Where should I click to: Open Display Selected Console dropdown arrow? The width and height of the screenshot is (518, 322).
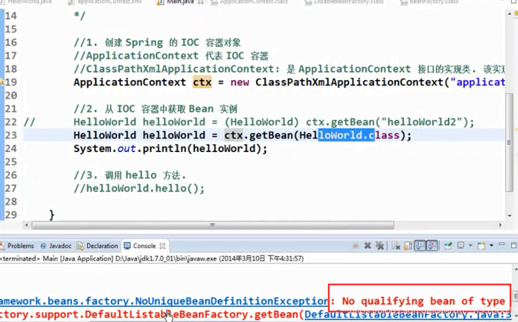[x=470, y=246]
